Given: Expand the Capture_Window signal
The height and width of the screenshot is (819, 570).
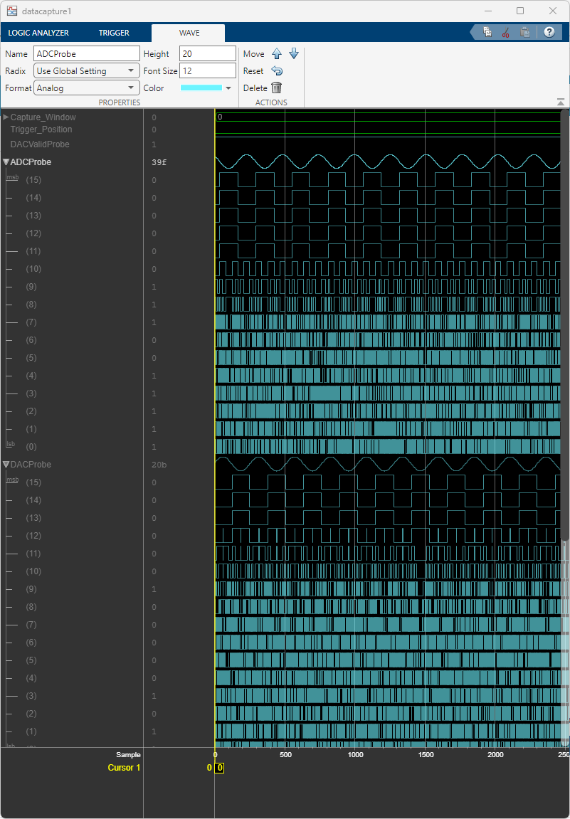Looking at the screenshot, I should click(x=6, y=117).
